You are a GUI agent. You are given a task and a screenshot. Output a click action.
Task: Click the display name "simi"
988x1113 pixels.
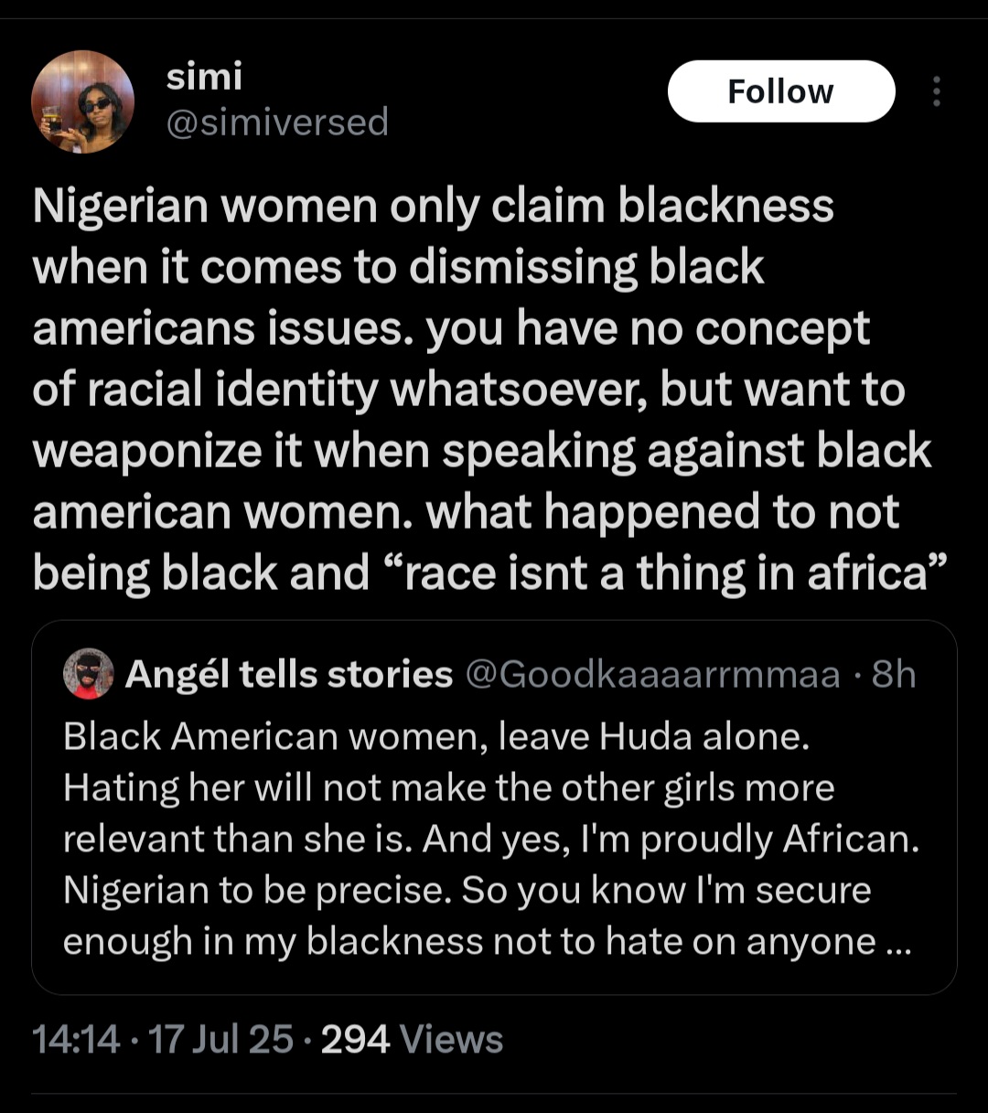[204, 77]
